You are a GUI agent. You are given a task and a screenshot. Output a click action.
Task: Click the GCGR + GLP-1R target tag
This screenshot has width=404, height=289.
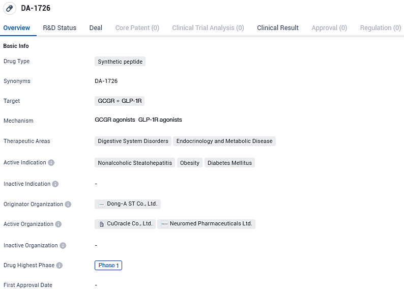(x=120, y=101)
